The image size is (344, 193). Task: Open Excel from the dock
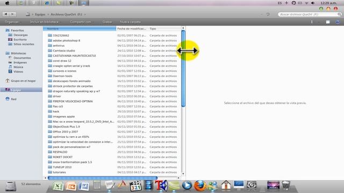[58, 186]
